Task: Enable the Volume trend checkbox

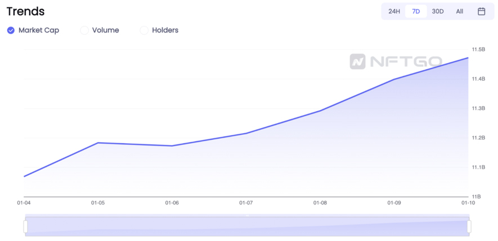Action: coord(84,30)
